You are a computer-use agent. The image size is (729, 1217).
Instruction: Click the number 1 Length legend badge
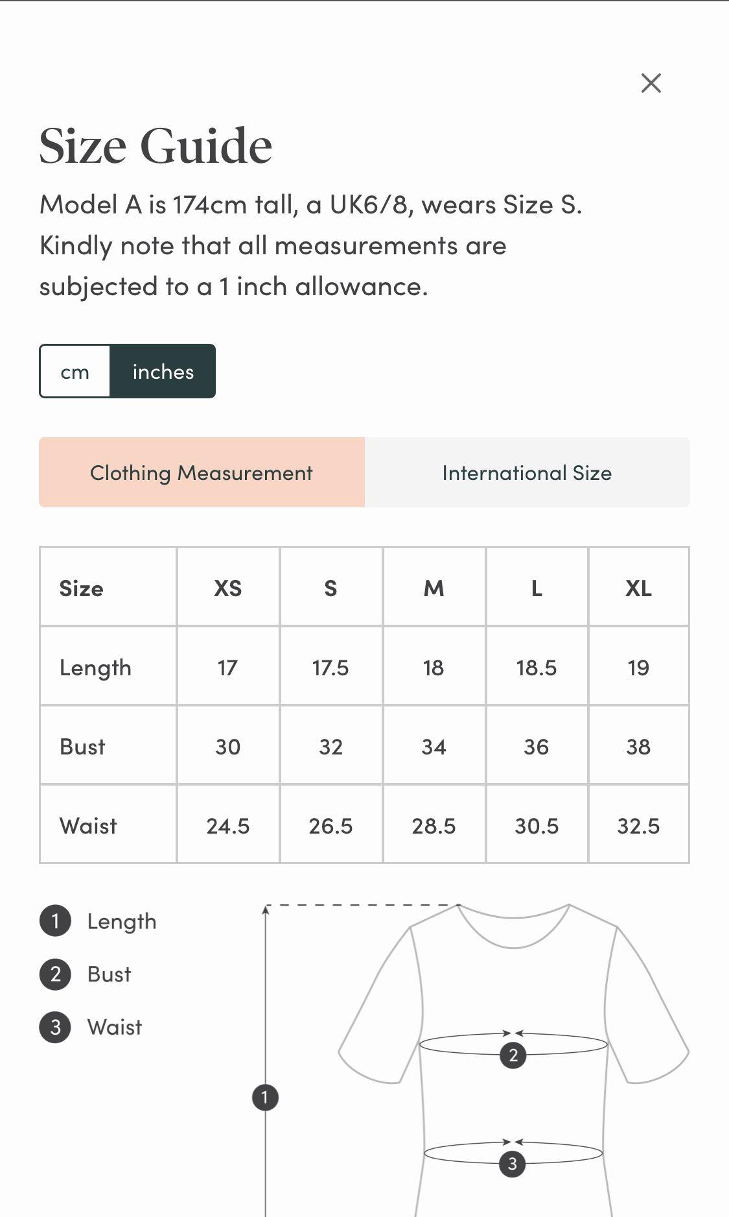(55, 921)
